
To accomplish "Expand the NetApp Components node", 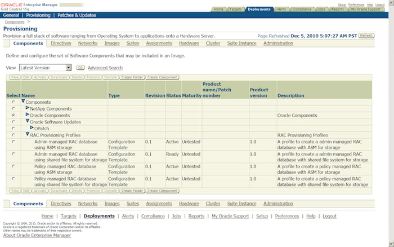I will click(28, 108).
